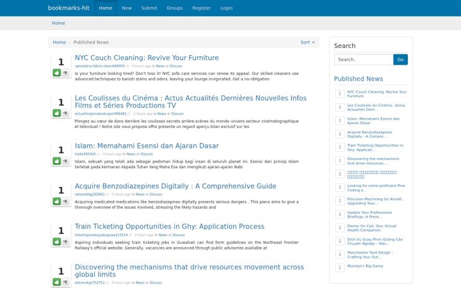The height and width of the screenshot is (288, 461).
Task: Upvote Les Coulisses du Cinéma story
Action: click(57, 113)
